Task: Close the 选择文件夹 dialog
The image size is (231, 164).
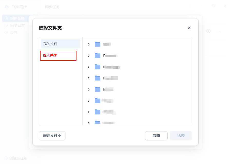Action: pos(189,28)
